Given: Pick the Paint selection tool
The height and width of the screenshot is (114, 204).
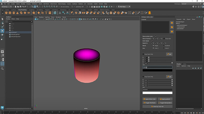Looking at the screenshot, I should 2,27.
